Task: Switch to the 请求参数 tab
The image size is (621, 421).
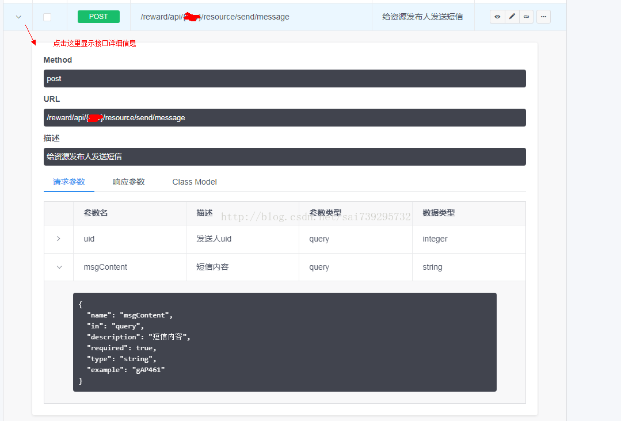Action: pos(69,182)
